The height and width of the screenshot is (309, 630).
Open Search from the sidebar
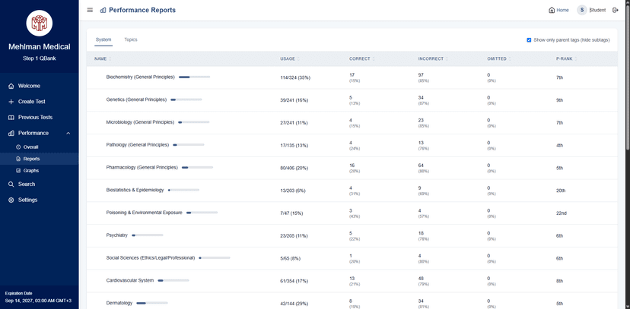click(x=39, y=184)
